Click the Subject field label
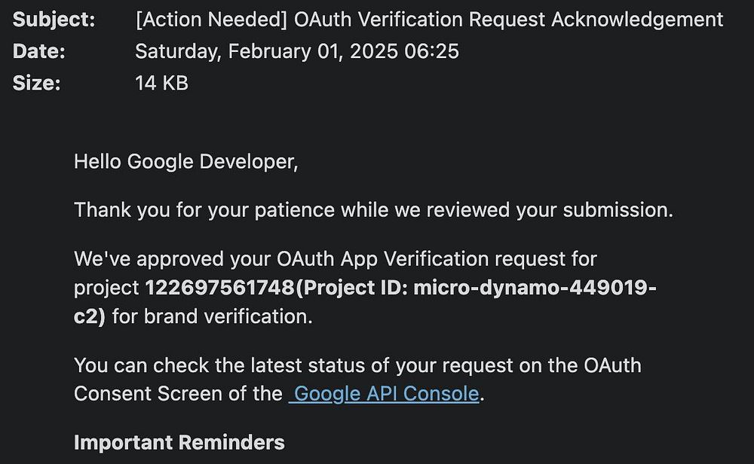This screenshot has width=754, height=464. (54, 20)
